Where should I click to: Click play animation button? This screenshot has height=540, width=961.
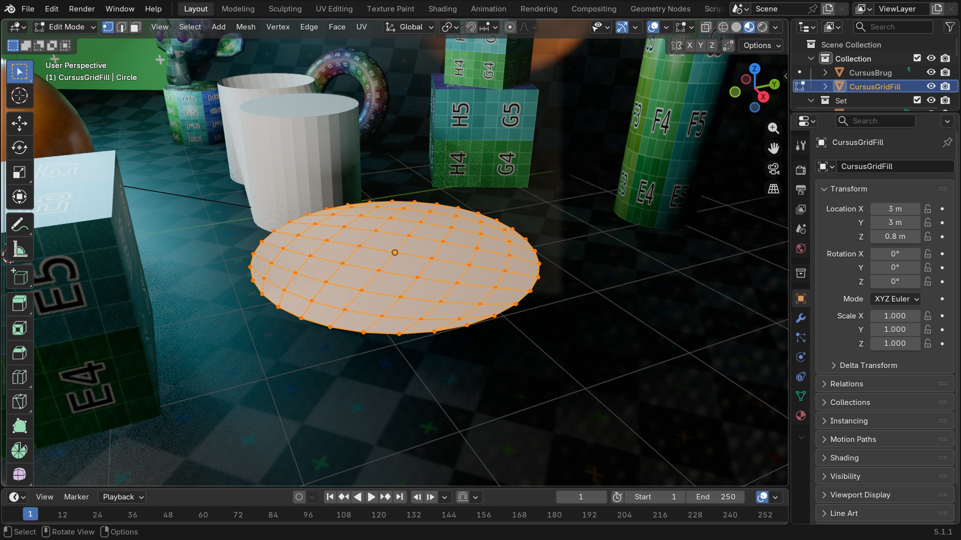click(x=371, y=497)
